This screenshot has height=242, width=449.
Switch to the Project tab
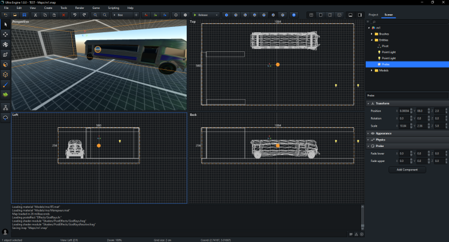(x=373, y=14)
